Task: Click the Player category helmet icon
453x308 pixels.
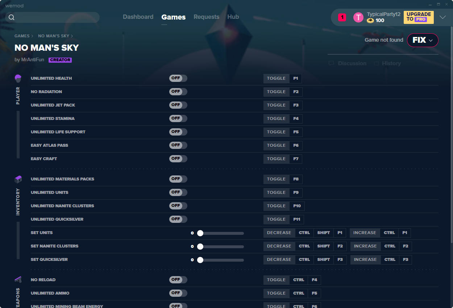Action: (x=18, y=78)
